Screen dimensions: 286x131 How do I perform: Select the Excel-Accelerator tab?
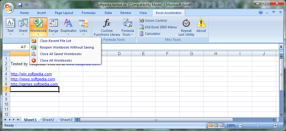pyautogui.click(x=169, y=13)
